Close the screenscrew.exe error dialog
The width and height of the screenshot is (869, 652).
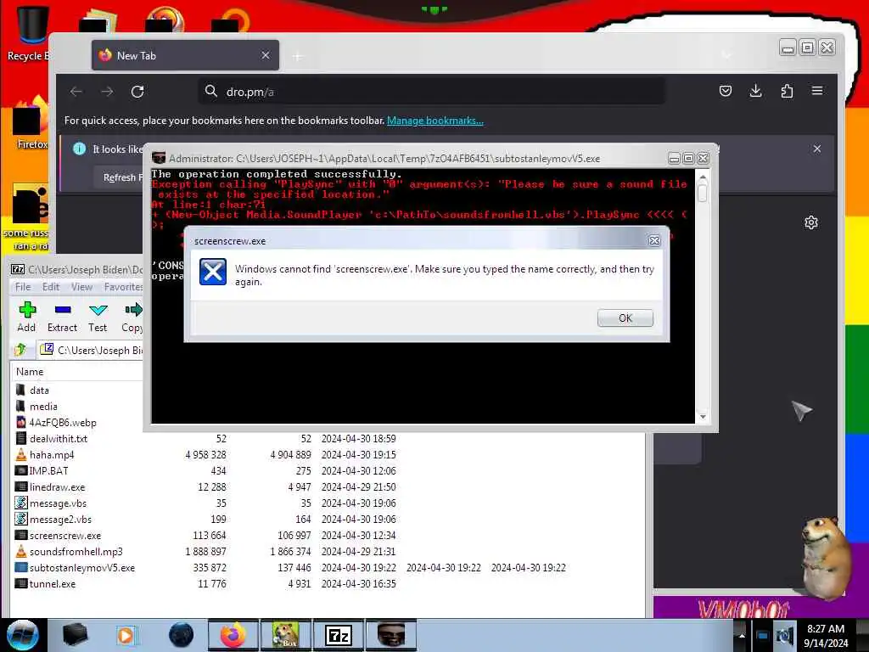pyautogui.click(x=654, y=240)
